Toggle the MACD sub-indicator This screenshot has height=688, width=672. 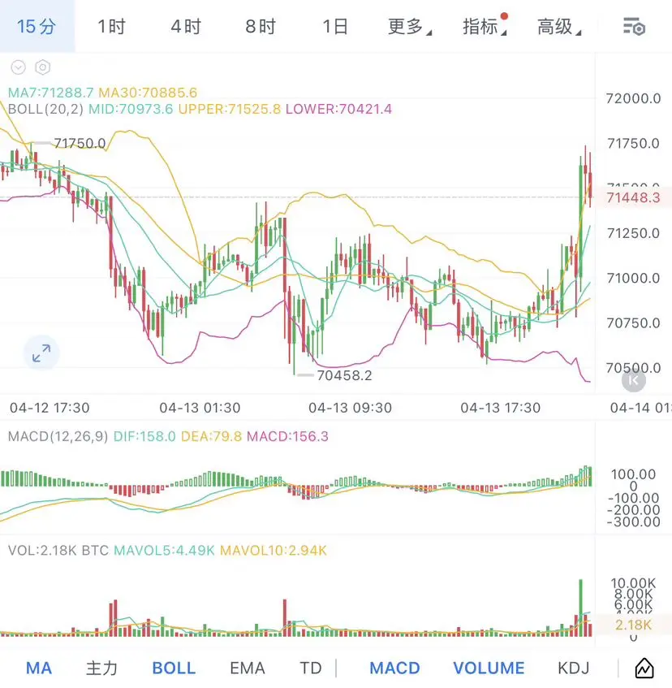[394, 669]
